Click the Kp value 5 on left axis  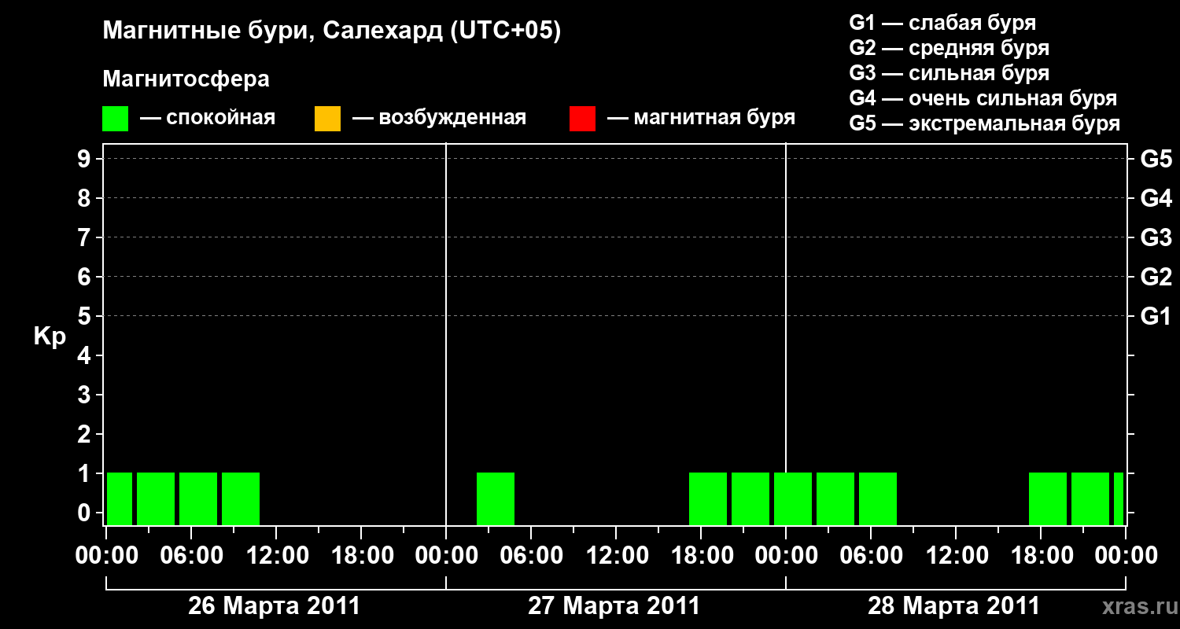[x=86, y=316]
